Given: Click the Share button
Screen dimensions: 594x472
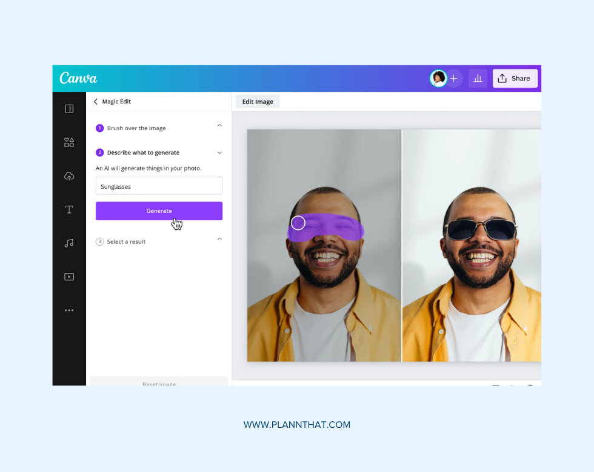Looking at the screenshot, I should click(x=515, y=78).
